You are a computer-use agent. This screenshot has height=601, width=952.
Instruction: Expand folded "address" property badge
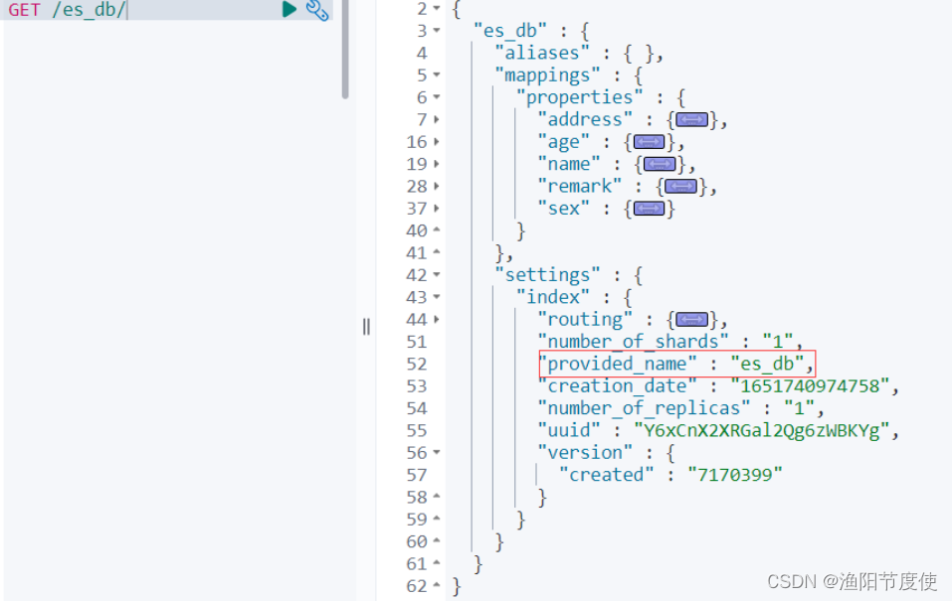[x=691, y=119]
